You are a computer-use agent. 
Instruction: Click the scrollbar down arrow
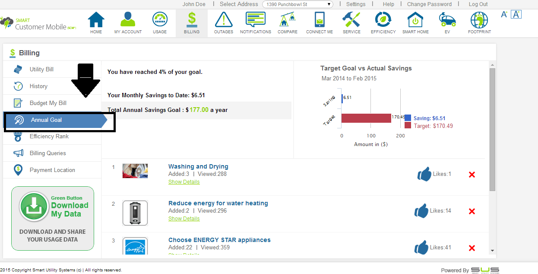[x=492, y=251]
